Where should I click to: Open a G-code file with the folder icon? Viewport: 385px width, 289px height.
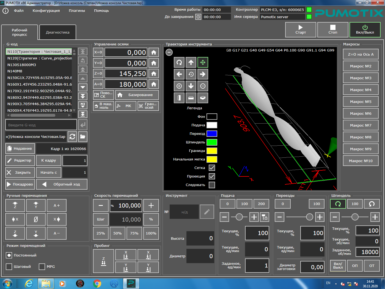[83, 137]
